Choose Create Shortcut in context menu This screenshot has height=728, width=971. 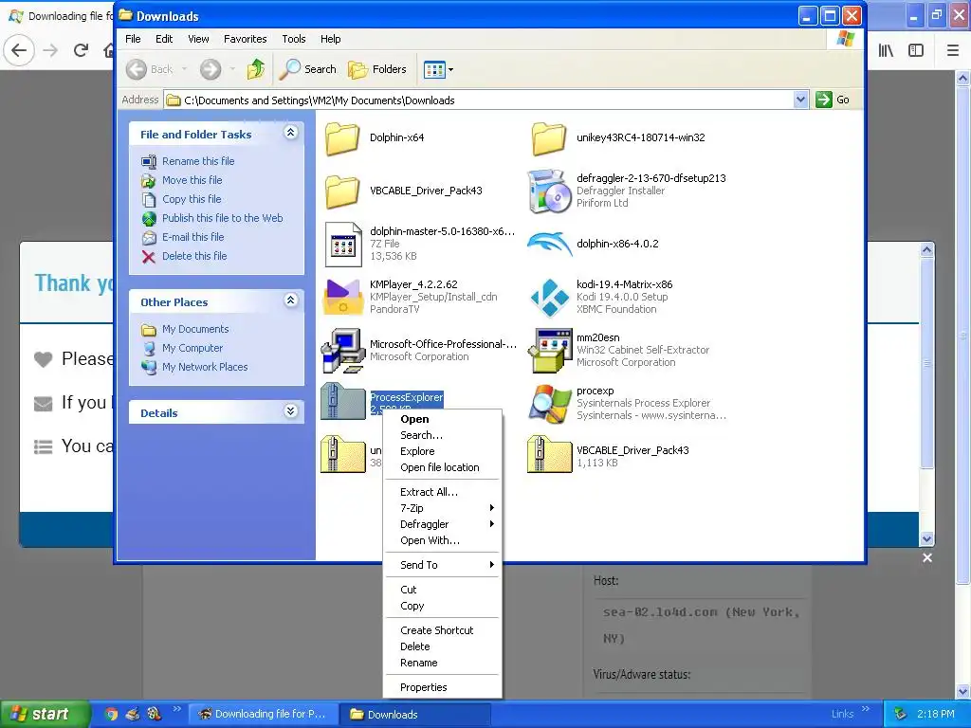click(442, 630)
